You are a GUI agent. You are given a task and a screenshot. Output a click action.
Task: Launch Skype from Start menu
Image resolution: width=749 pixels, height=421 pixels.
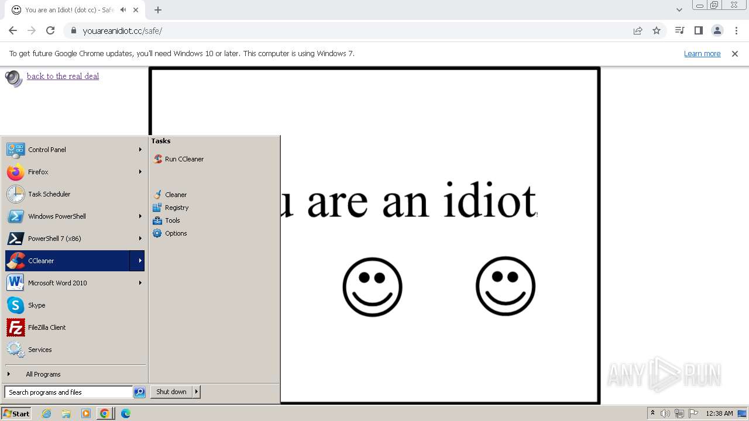point(75,305)
